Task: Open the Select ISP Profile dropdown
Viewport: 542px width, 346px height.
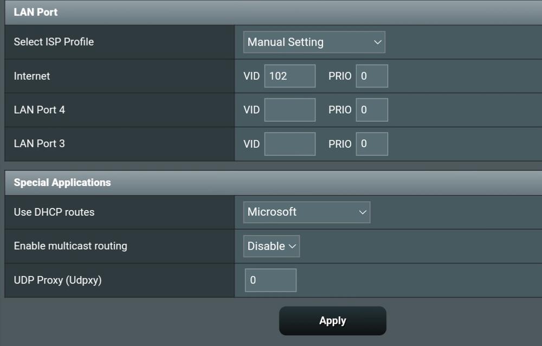Action: [x=314, y=42]
